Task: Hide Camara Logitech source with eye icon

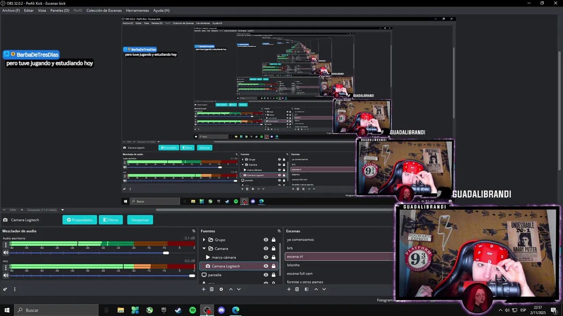Action: coord(266,266)
